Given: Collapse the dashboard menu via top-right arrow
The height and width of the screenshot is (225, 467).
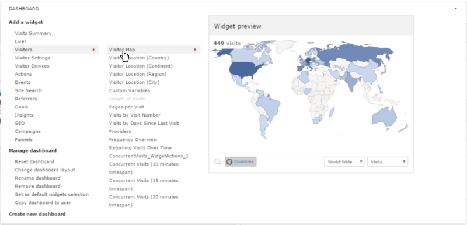Looking at the screenshot, I should tap(456, 9).
